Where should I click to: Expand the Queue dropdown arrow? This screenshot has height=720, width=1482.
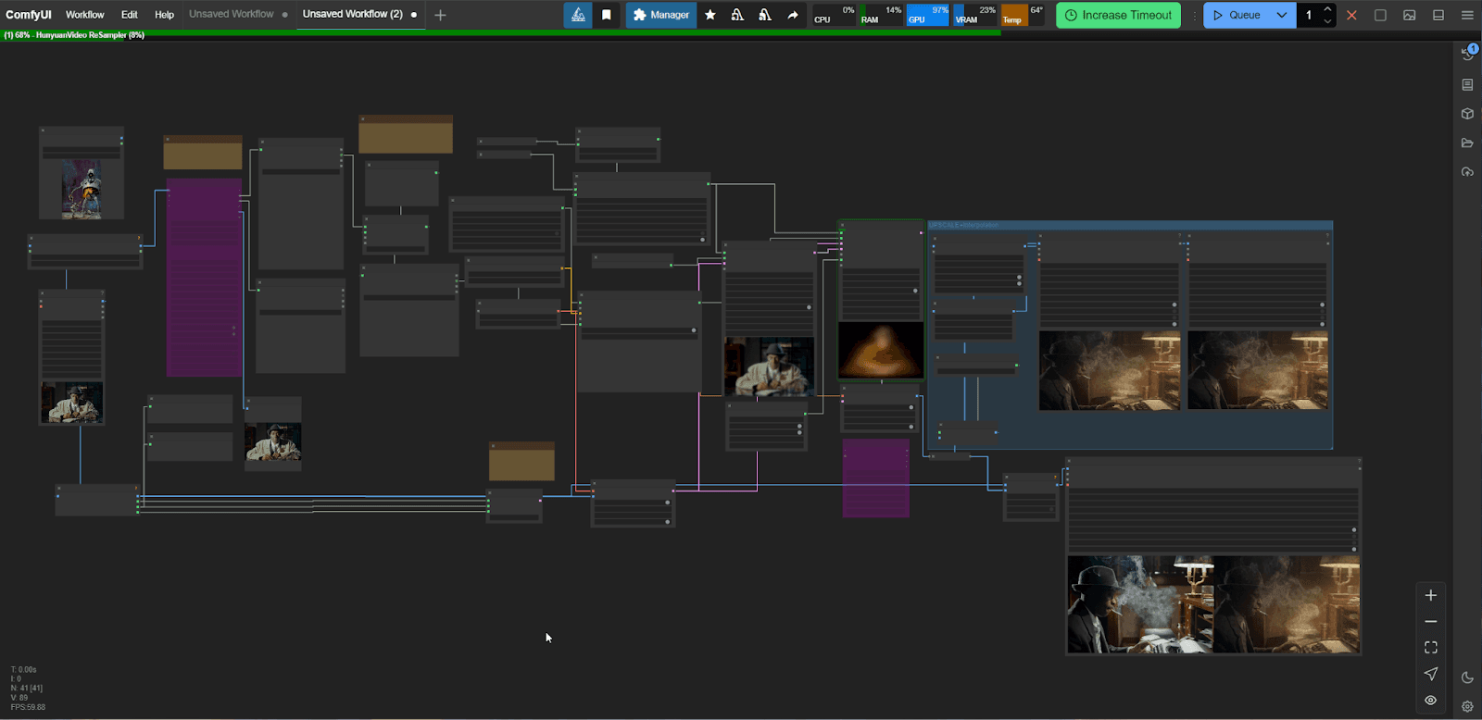click(1282, 15)
